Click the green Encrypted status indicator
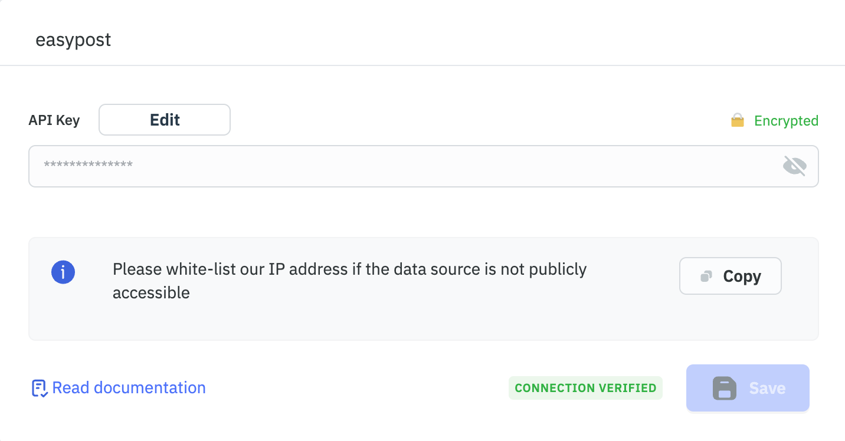This screenshot has height=441, width=845. coord(786,120)
